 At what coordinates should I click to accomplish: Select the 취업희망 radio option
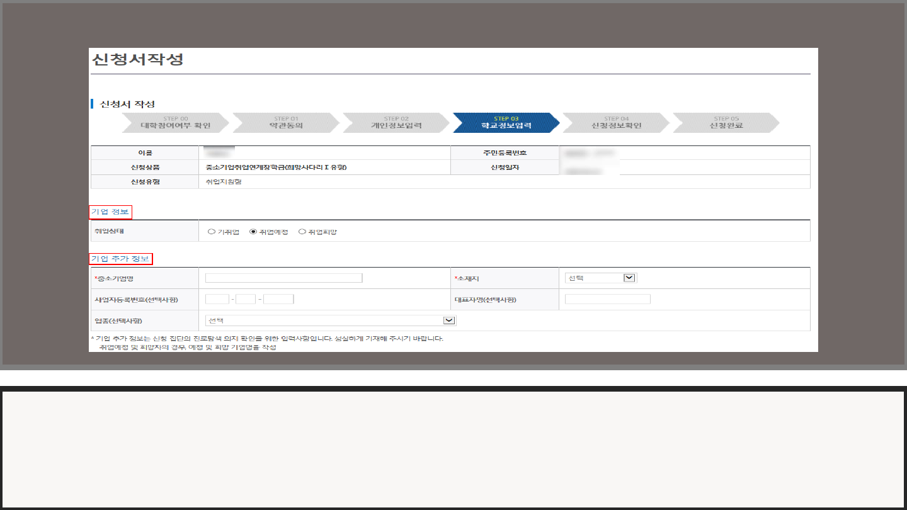[x=302, y=232]
